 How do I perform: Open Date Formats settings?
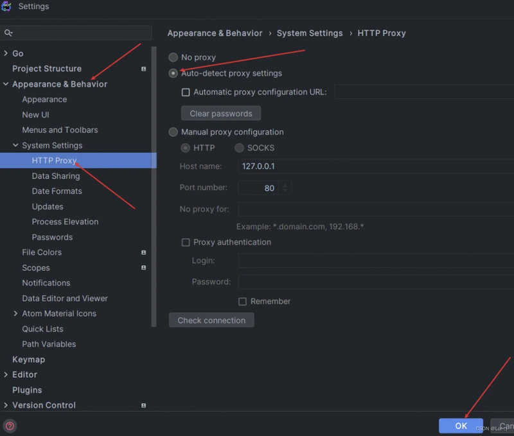point(57,191)
